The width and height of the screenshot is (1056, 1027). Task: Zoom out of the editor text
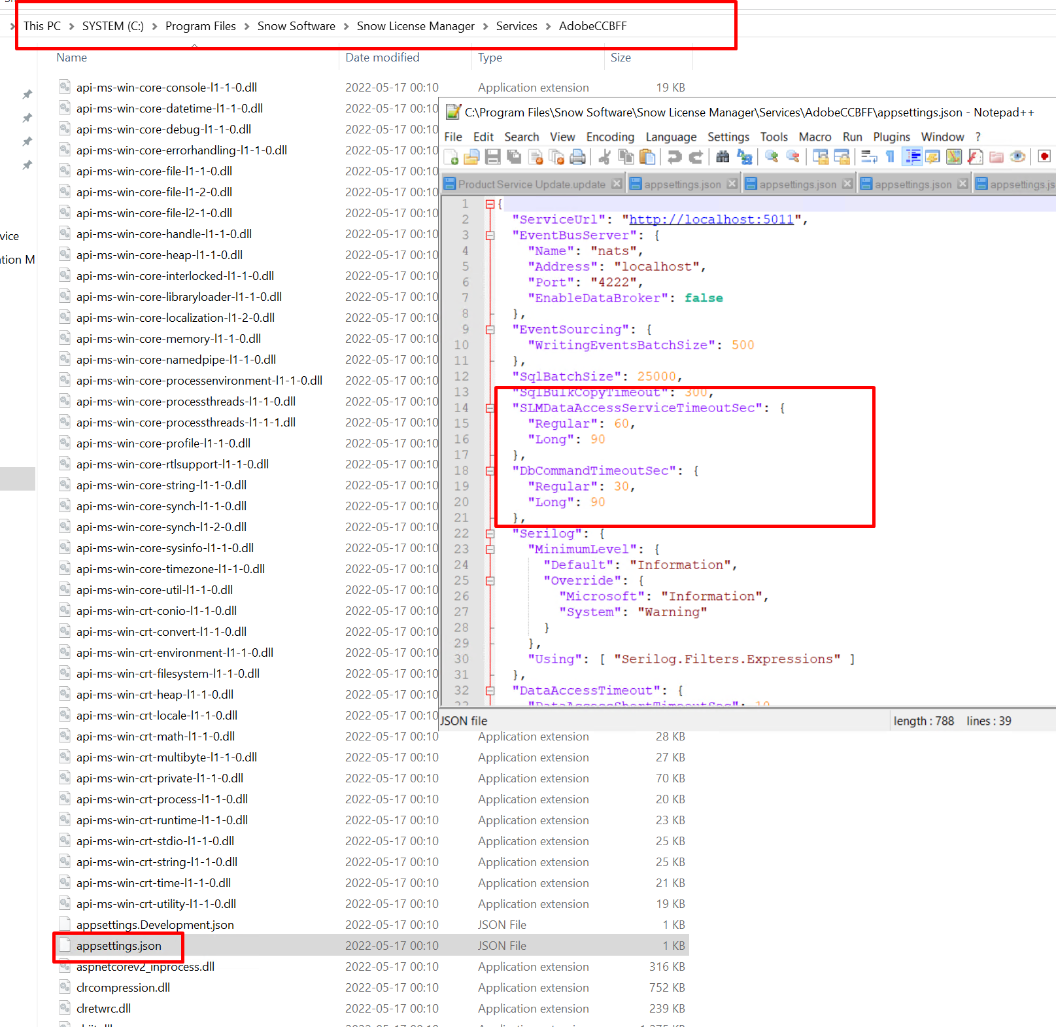click(793, 157)
